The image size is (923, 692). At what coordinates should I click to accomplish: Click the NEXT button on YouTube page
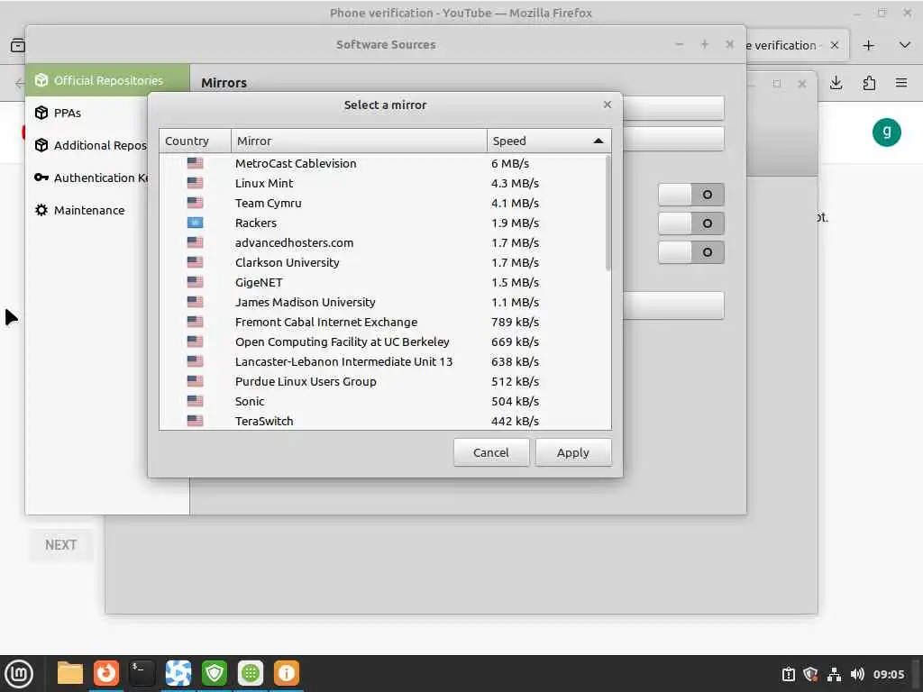(60, 545)
